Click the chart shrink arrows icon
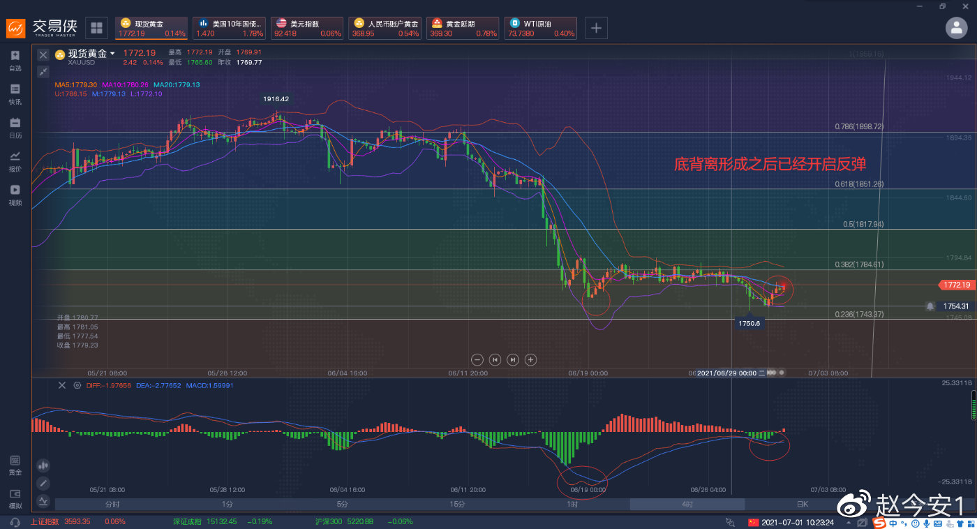This screenshot has height=529, width=977. (43, 71)
